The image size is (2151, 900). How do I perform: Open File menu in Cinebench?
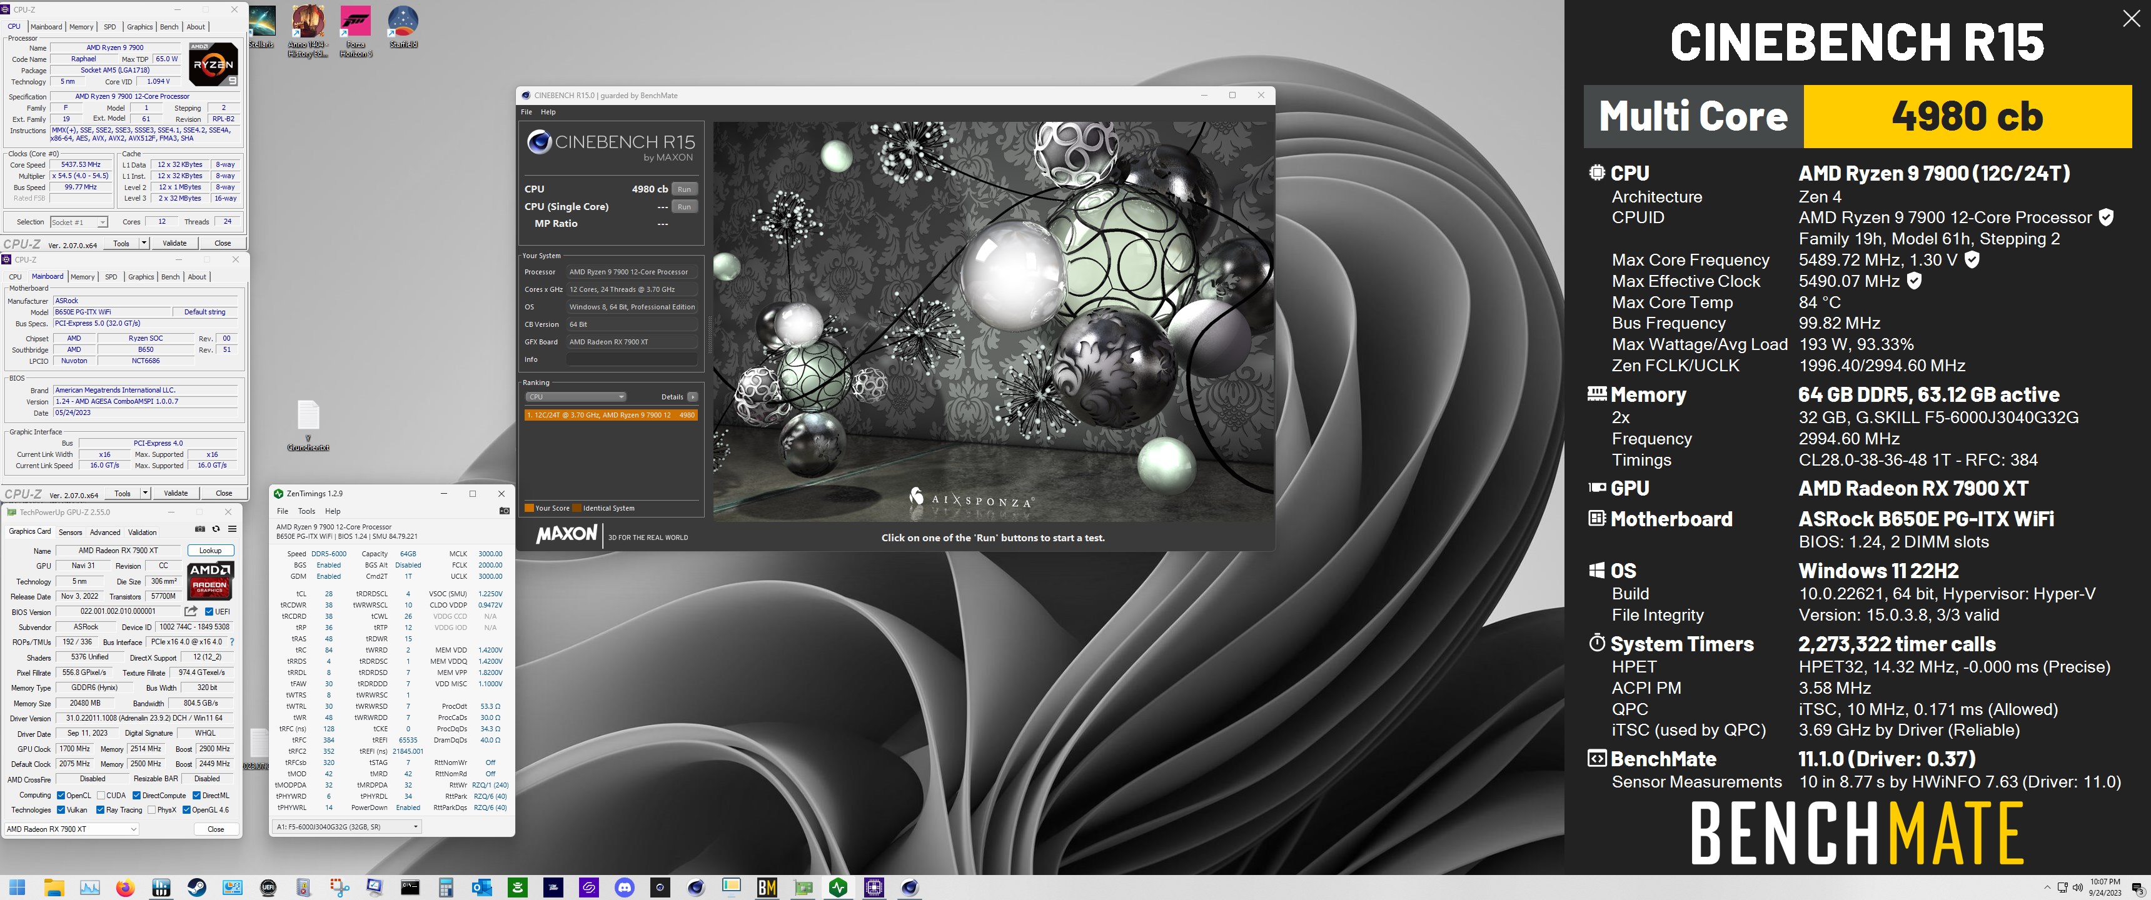point(526,112)
